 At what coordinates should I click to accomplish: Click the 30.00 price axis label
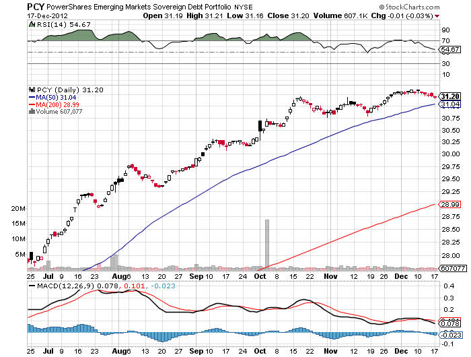pyautogui.click(x=451, y=154)
